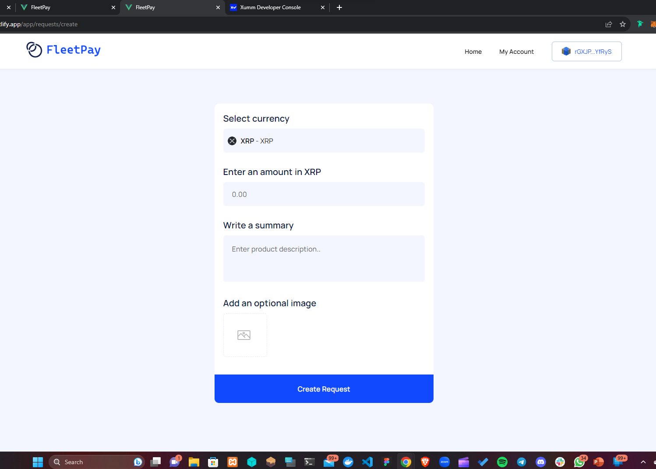The image size is (656, 469).
Task: Click the taskbar Search box
Action: [96, 462]
